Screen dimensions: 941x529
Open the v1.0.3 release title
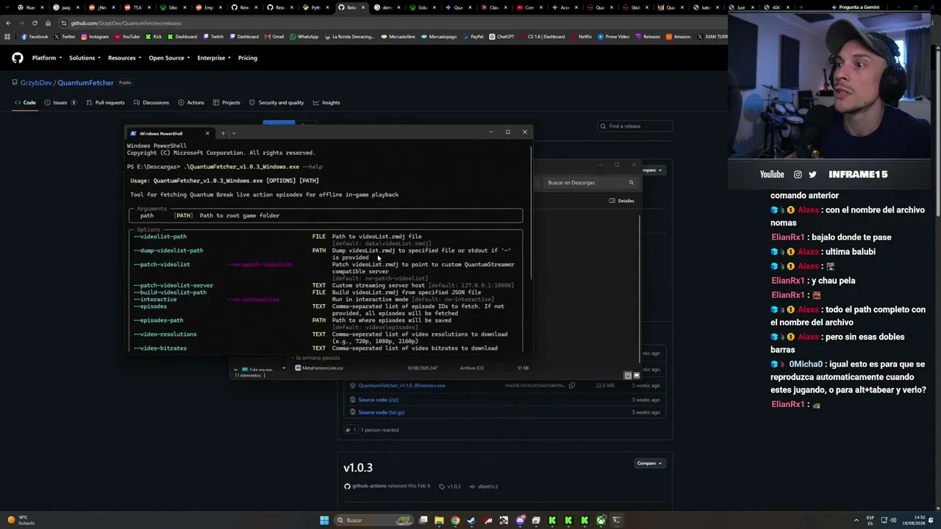pyautogui.click(x=358, y=467)
